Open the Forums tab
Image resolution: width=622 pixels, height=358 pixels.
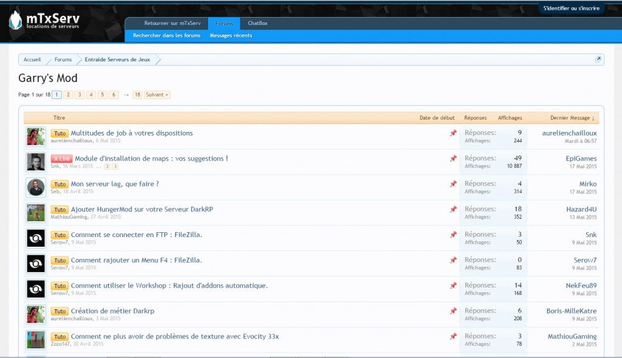224,23
